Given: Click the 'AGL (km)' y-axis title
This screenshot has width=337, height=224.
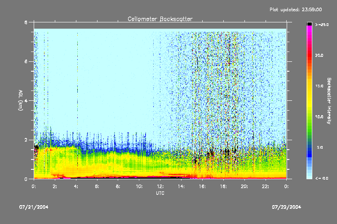Looking at the screenshot, I should click(20, 100).
